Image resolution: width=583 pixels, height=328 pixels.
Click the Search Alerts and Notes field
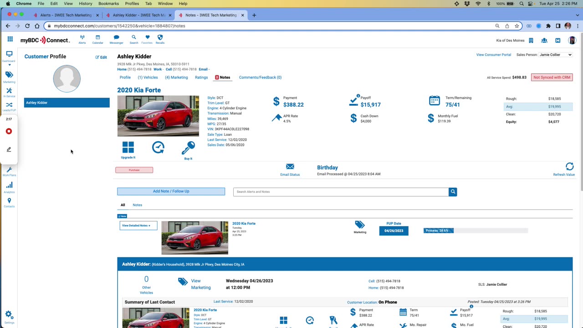pos(341,192)
